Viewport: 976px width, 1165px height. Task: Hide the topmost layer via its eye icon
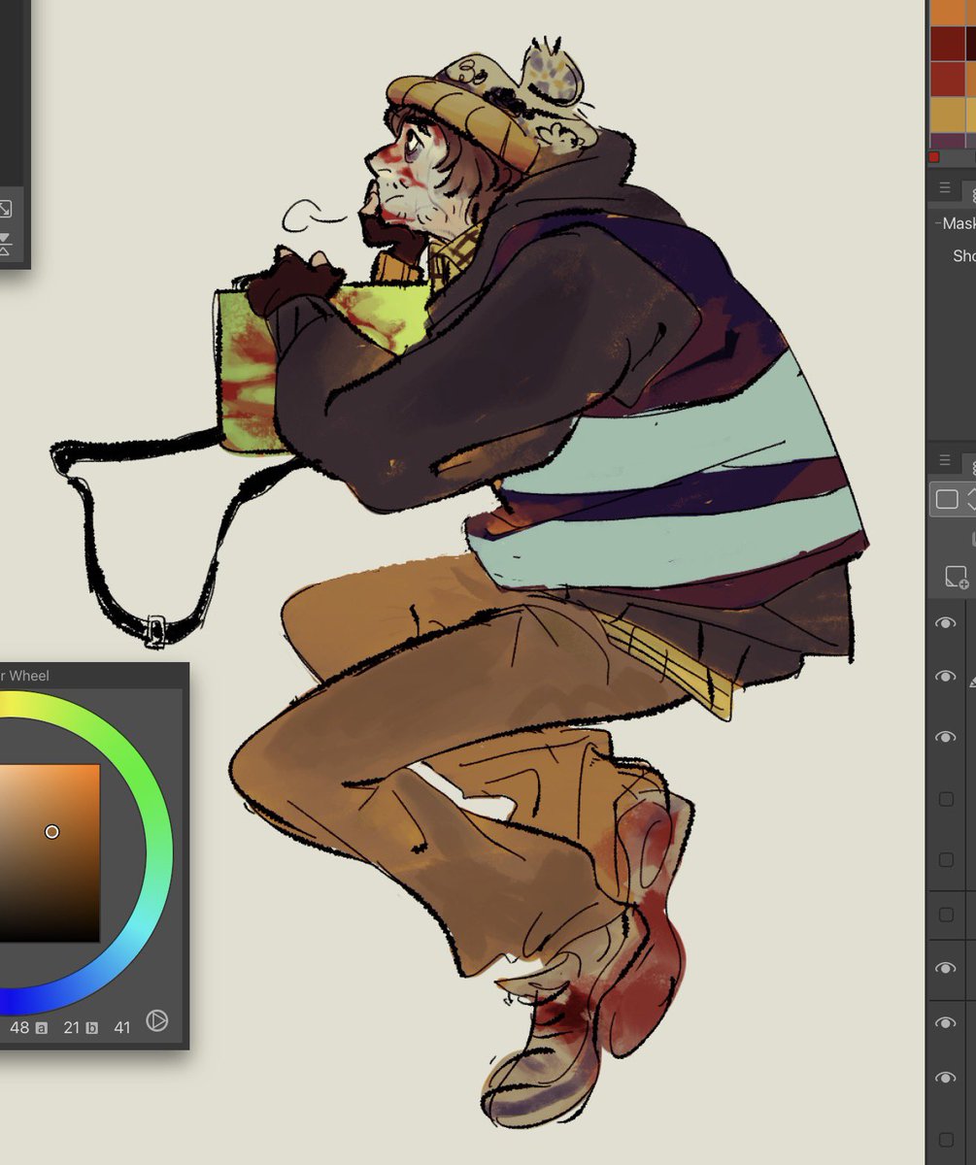click(x=946, y=623)
